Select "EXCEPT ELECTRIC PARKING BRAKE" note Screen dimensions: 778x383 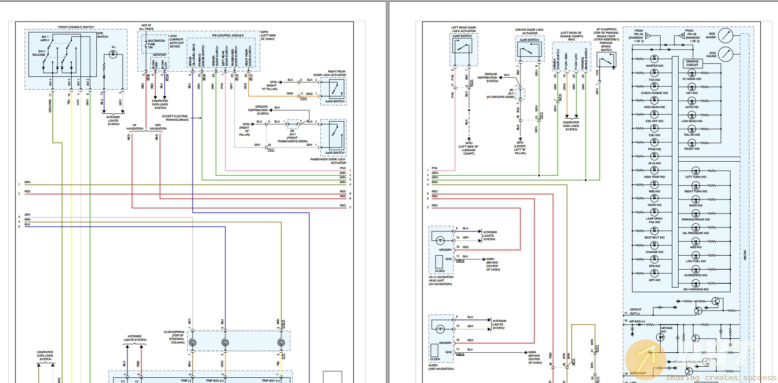click(175, 118)
